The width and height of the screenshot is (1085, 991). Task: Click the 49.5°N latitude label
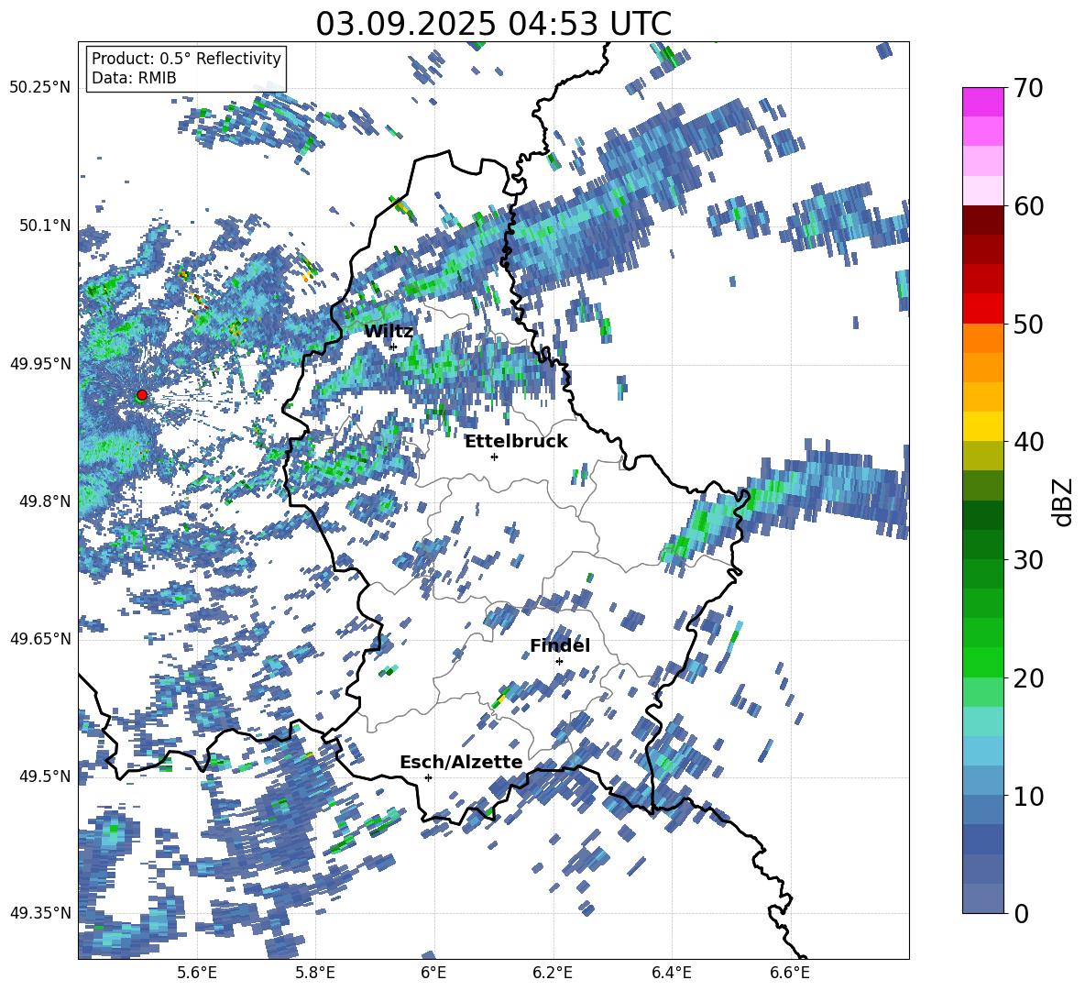(x=44, y=776)
